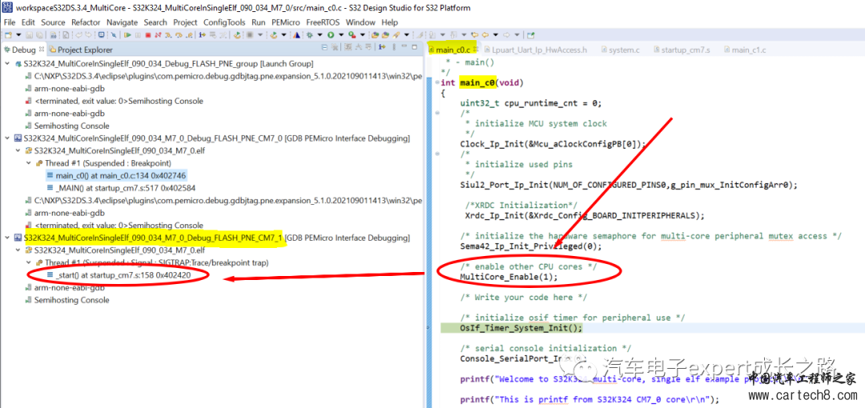Click the uint32_t cpu_runtime_cnt = 0; line
This screenshot has width=865, height=408.
[531, 103]
